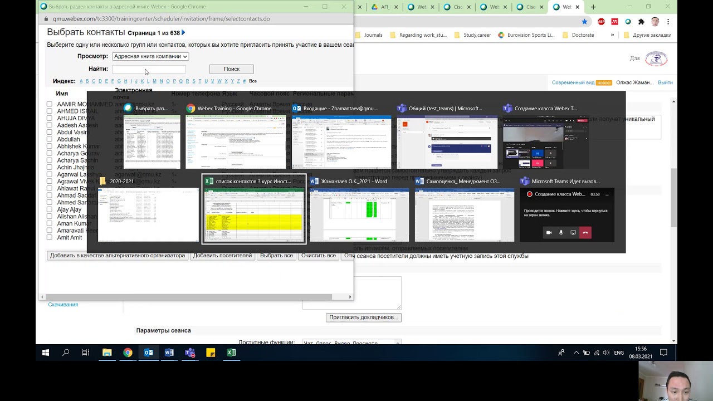Open File Explorer from the taskbar
The image size is (713, 401).
107,353
